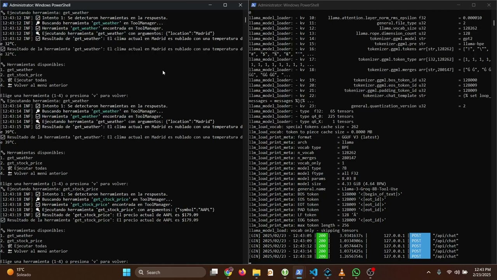Open the green round app icon in the taskbar

pos(285,272)
